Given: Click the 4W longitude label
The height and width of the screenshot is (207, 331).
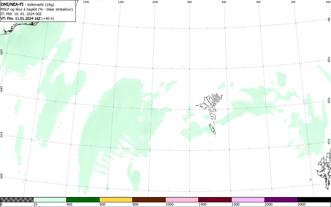Looking at the screenshot, I should [259, 2].
